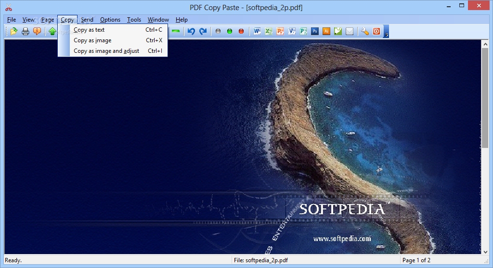Viewport: 493px width, 268px height.
Task: Click the 'File: softpedia_2p.pdf' status text
Action: coord(260,260)
